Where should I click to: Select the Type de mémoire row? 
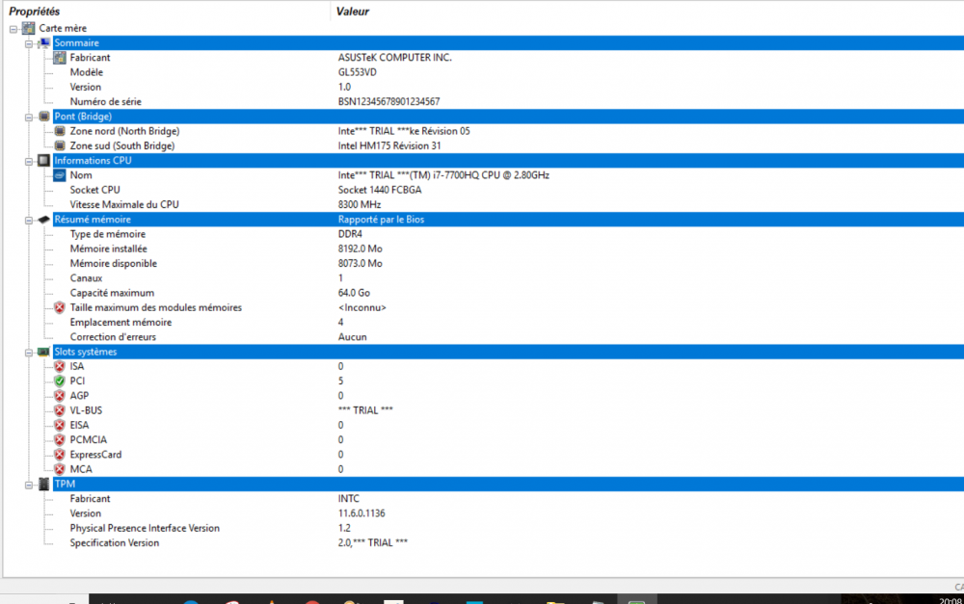click(108, 234)
